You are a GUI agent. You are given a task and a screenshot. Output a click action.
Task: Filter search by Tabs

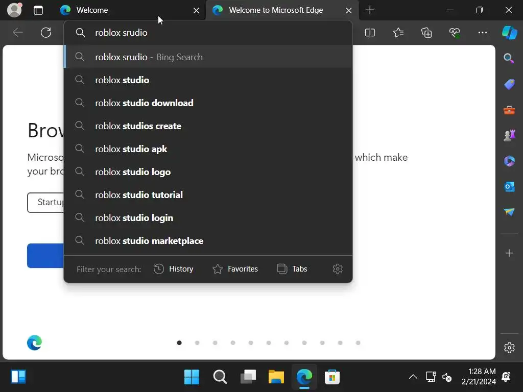coord(292,268)
